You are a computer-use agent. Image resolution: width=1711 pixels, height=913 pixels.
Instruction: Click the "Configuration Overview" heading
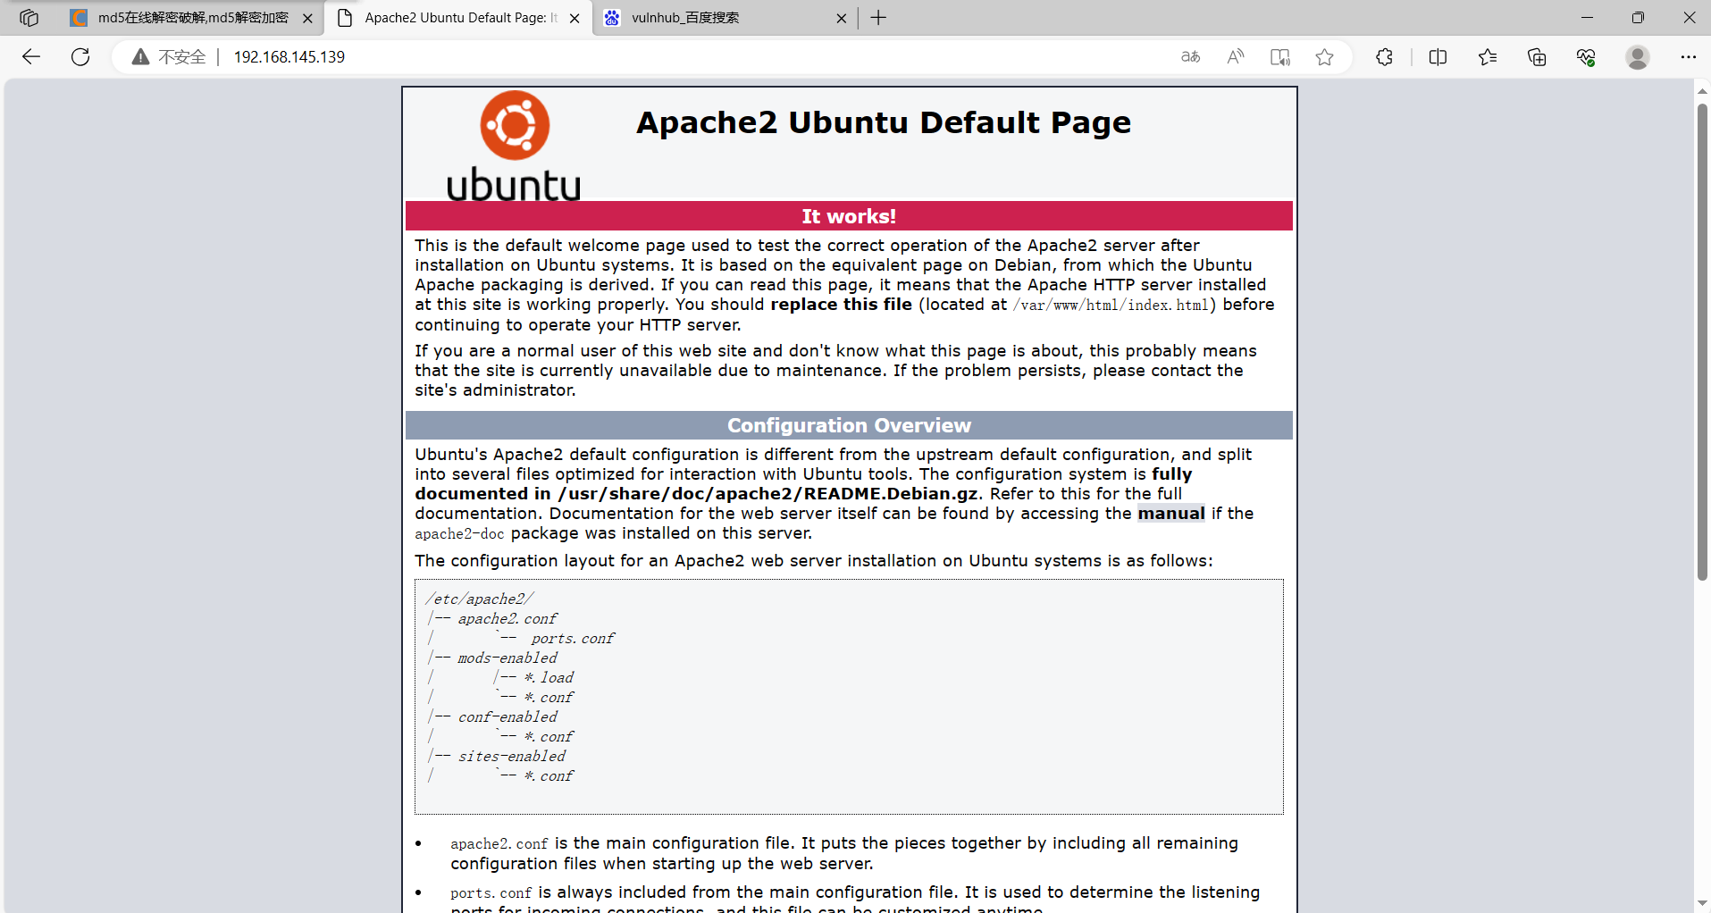tap(849, 425)
